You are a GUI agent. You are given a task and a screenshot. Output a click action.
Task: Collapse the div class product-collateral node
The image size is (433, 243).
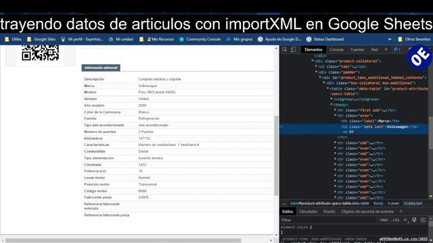click(313, 61)
